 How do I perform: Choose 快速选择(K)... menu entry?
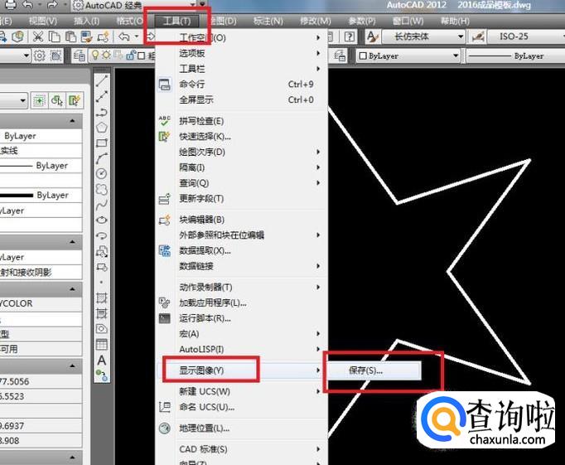[x=241, y=137]
